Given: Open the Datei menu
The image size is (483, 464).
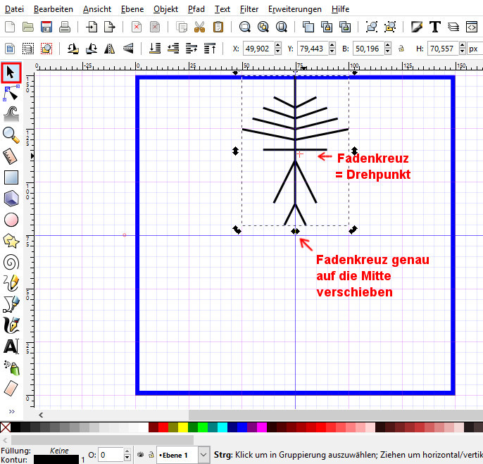Looking at the screenshot, I should [14, 9].
